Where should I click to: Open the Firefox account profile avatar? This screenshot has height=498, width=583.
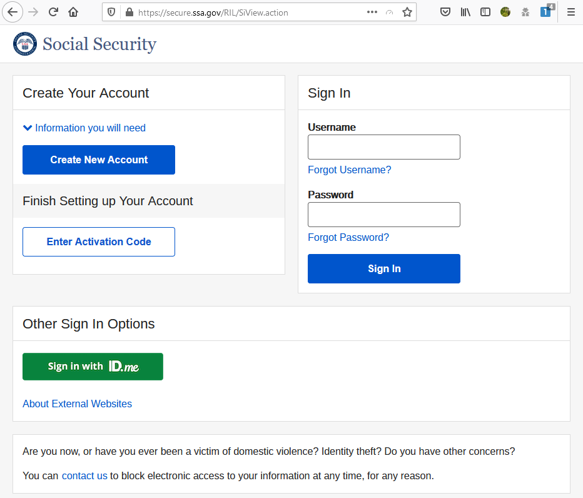pos(505,11)
